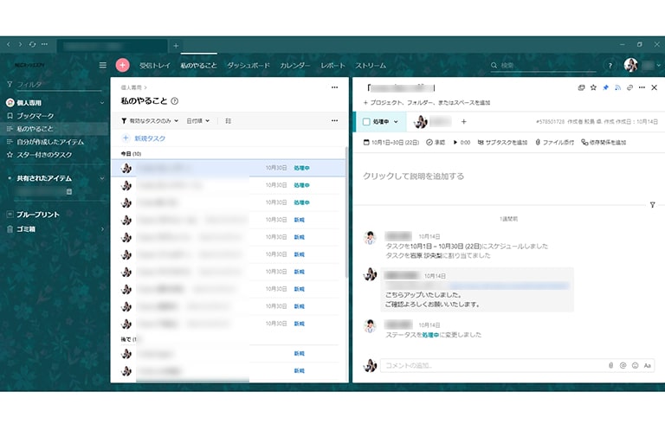Toggle the sidebar hamburger menu
Viewport: 665px width, 443px height.
(x=103, y=65)
